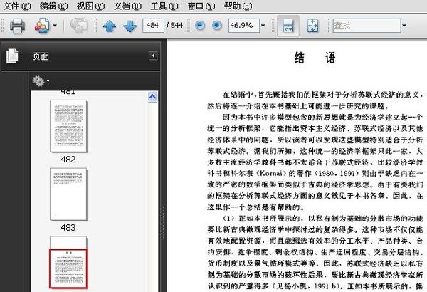427x292 pixels.
Task: Open the 帮助 (Help) menu
Action: (236, 6)
